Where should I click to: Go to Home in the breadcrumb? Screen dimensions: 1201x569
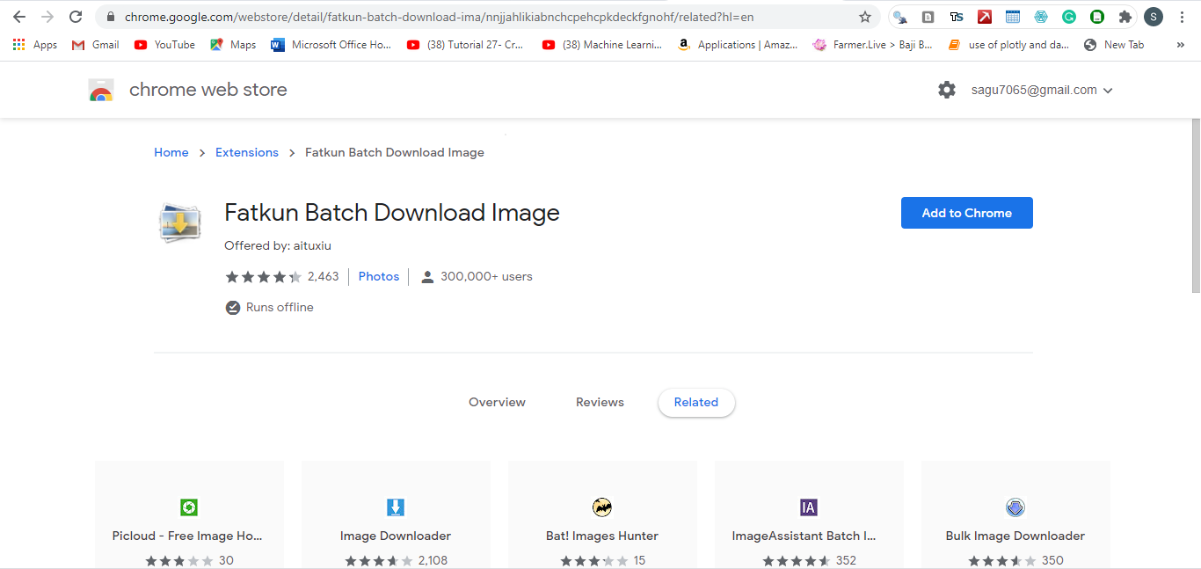point(171,152)
